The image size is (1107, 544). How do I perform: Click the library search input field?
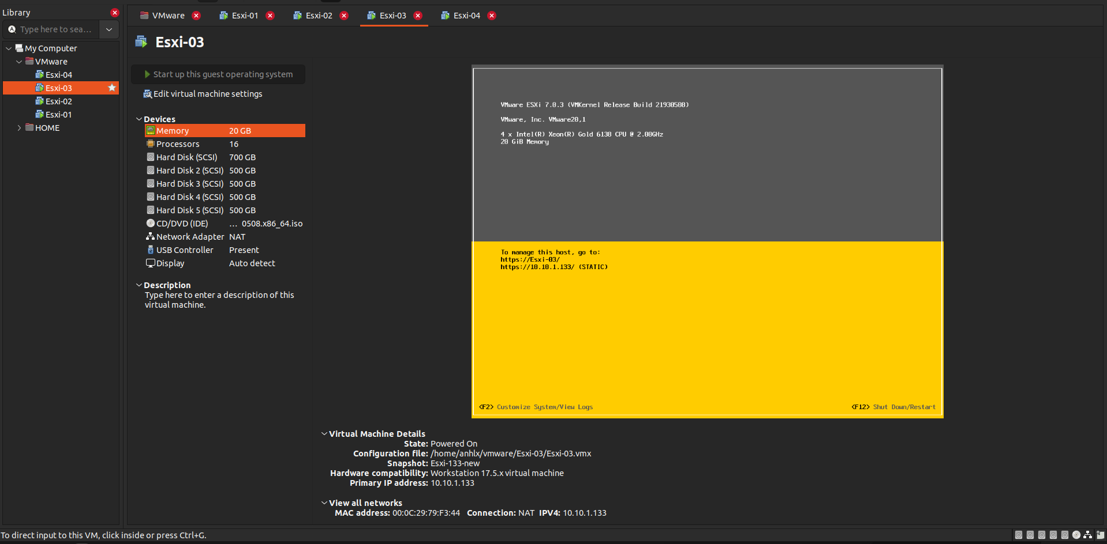[55, 29]
